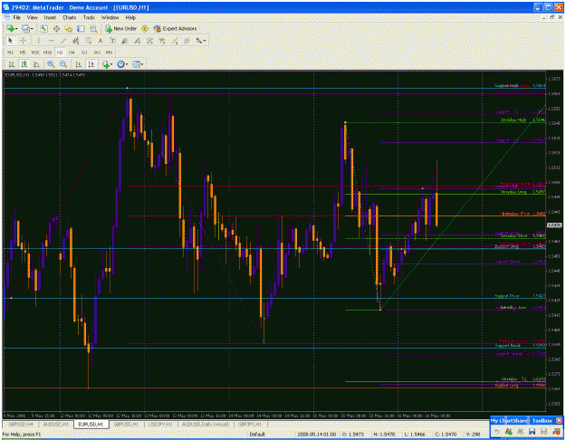Image resolution: width=566 pixels, height=440 pixels.
Task: Show the Terminal panel icon
Action: pos(81,28)
